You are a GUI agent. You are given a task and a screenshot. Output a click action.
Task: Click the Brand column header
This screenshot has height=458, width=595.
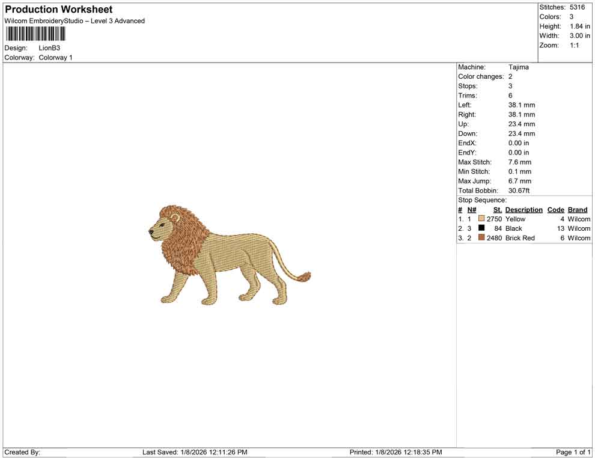pos(577,209)
